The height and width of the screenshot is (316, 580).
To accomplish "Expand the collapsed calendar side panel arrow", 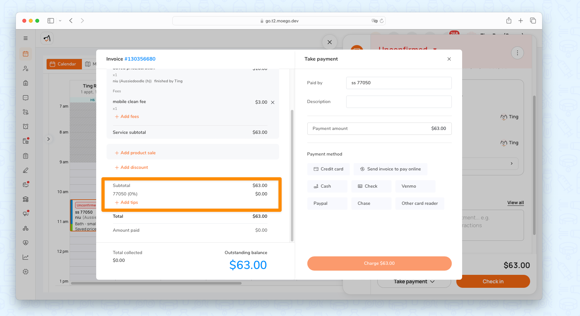I will click(x=49, y=139).
